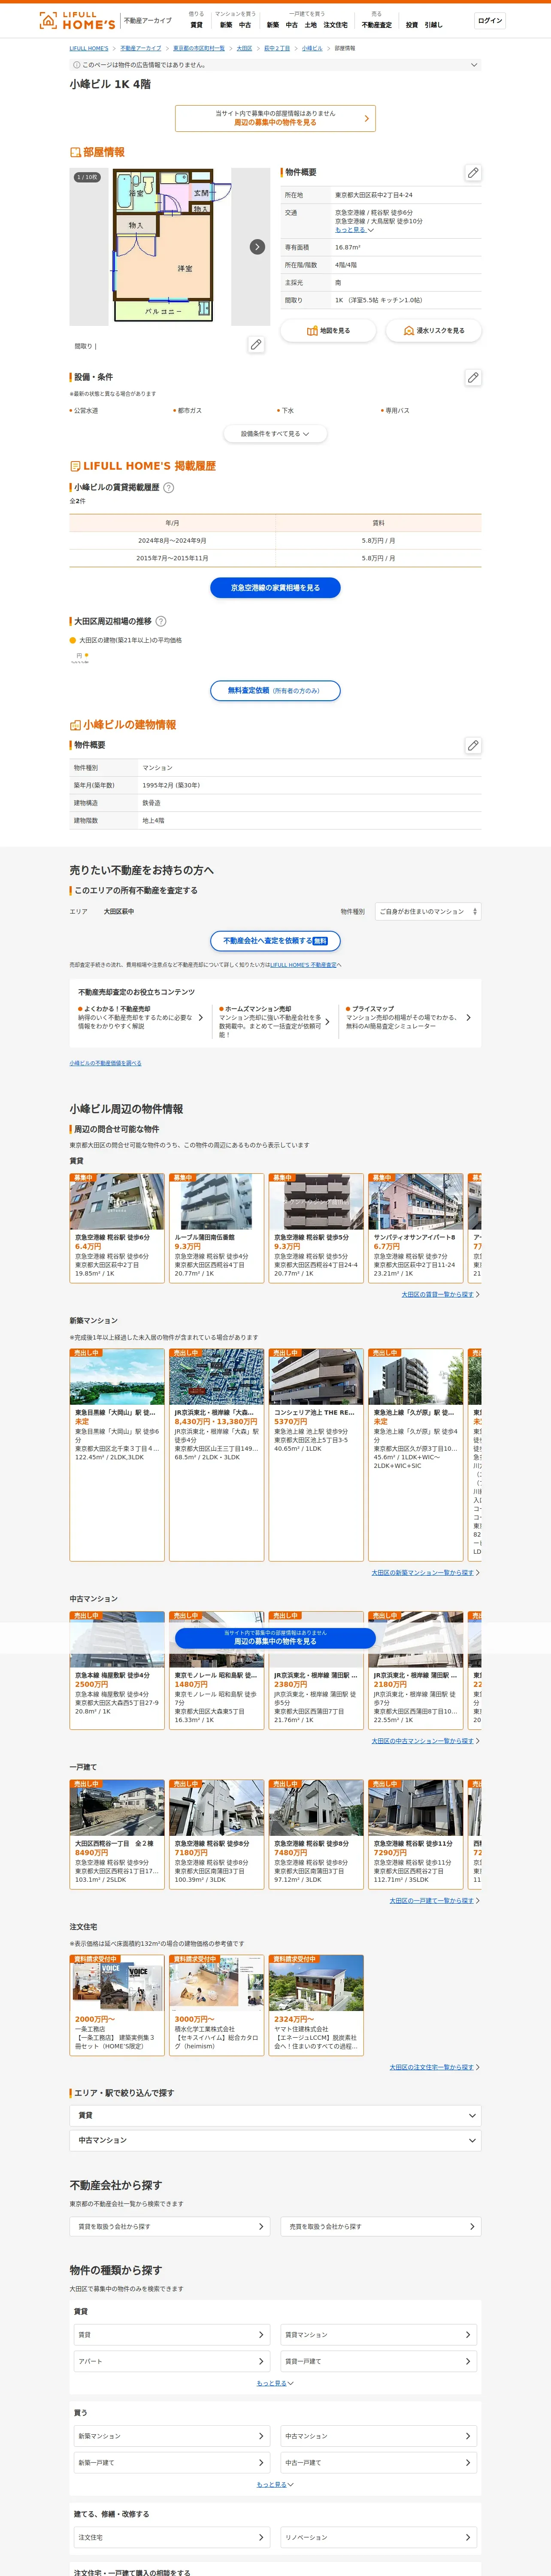551x2576 pixels.
Task: Click 京急空港線の家賃相場を見る button
Action: [x=275, y=588]
